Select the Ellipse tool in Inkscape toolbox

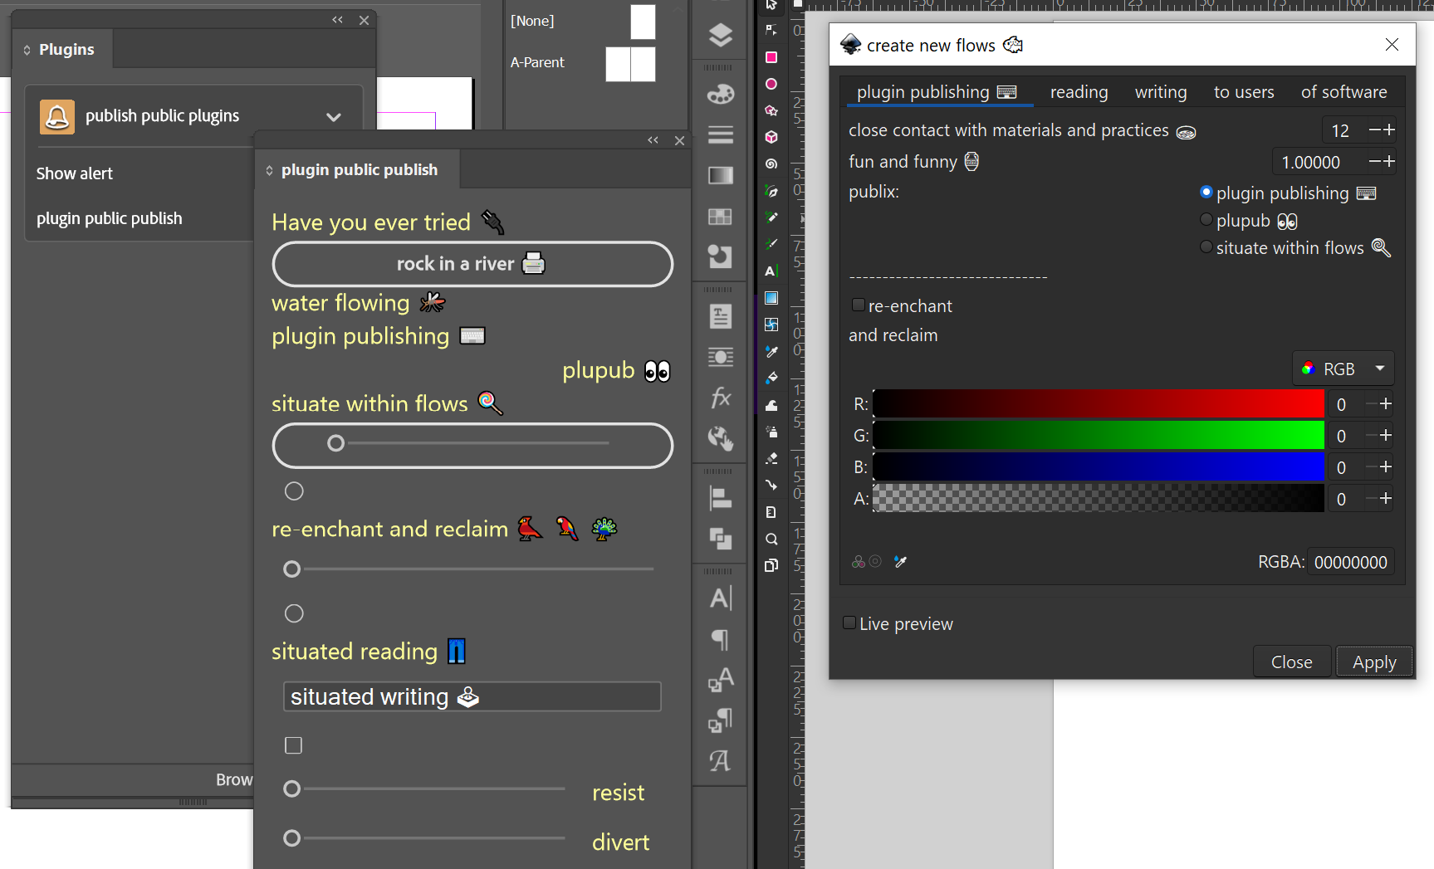[x=771, y=84]
